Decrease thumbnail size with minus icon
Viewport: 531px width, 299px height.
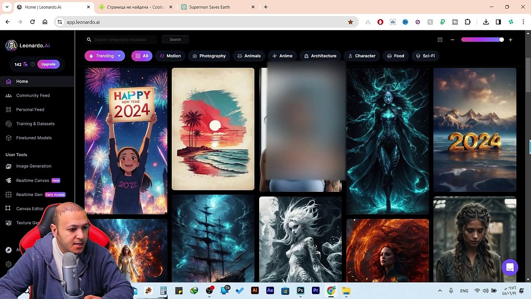point(452,40)
